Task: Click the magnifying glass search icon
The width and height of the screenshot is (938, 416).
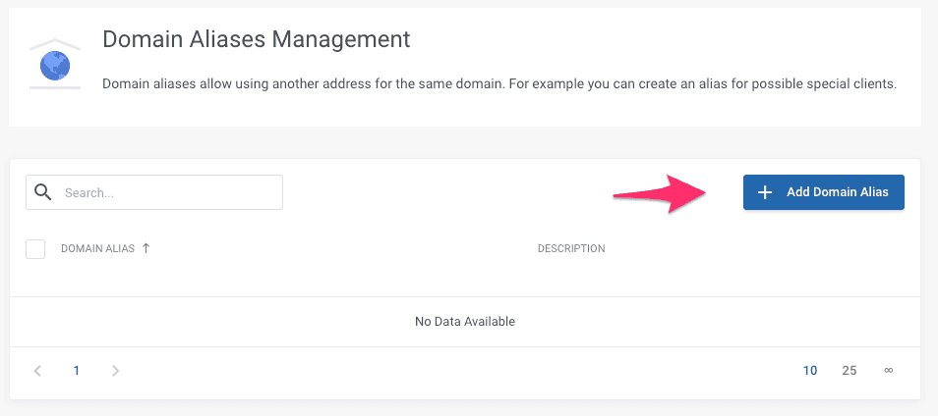Action: click(x=42, y=192)
